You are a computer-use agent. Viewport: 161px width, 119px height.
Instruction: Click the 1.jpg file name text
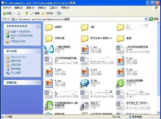[94, 47]
